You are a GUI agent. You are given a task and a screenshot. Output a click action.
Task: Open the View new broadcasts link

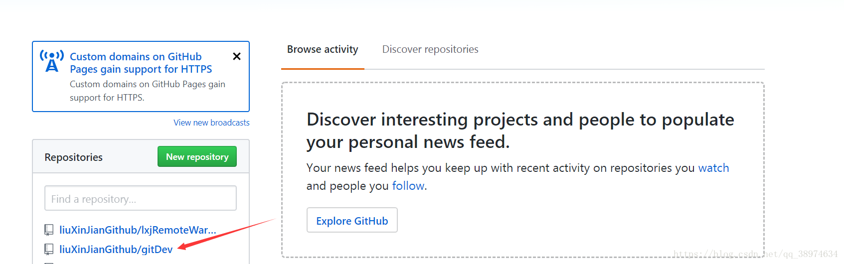(x=211, y=123)
